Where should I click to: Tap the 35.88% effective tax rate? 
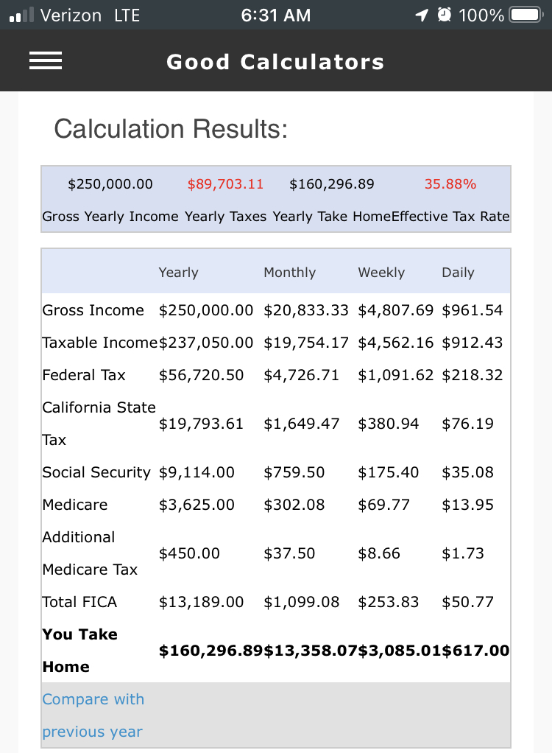point(450,184)
